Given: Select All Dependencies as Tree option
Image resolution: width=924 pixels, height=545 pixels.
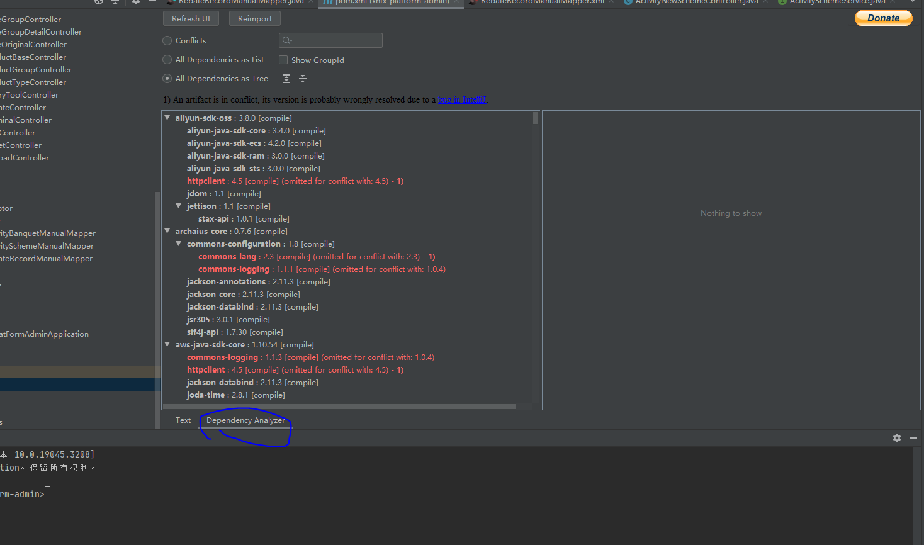Looking at the screenshot, I should (167, 79).
